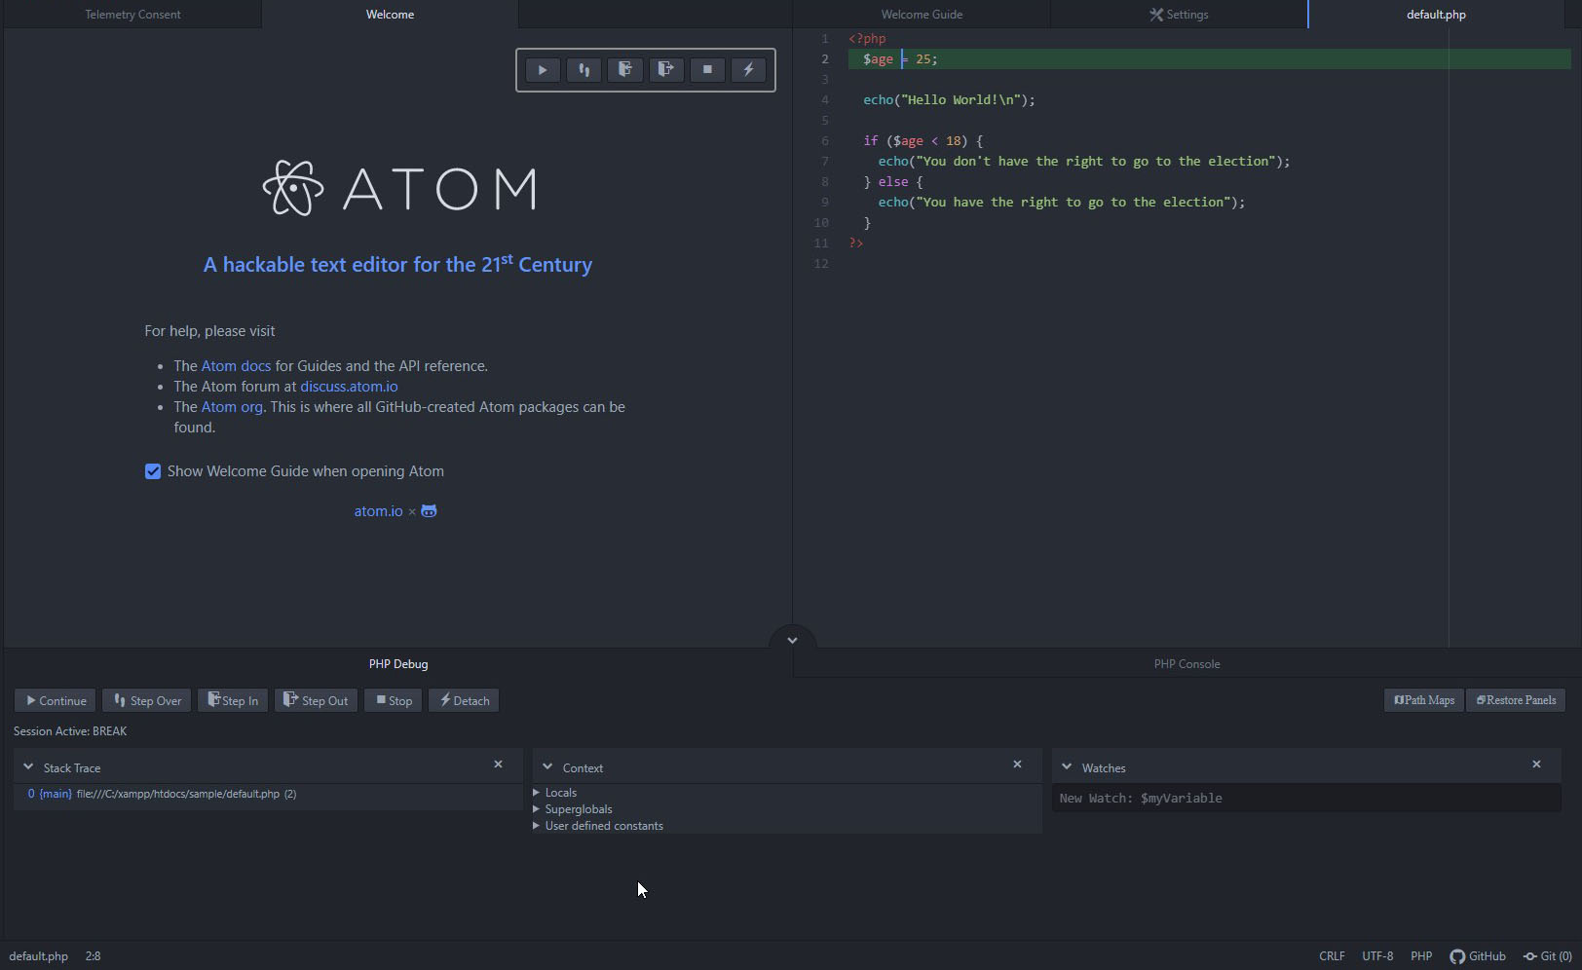Click the CRLF line ending indicator

(1332, 956)
